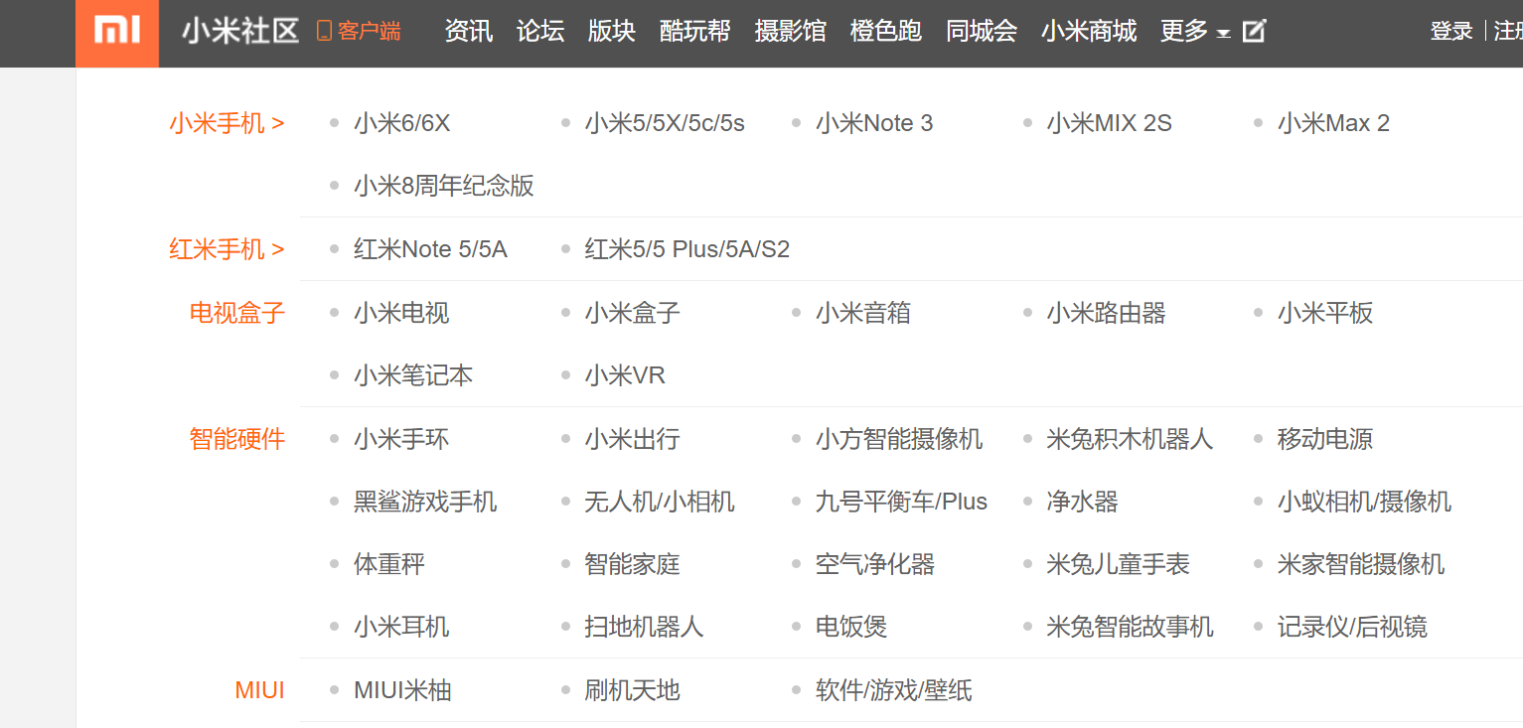The image size is (1523, 728).
Task: Open 同城会 in the header
Action: coord(982,32)
